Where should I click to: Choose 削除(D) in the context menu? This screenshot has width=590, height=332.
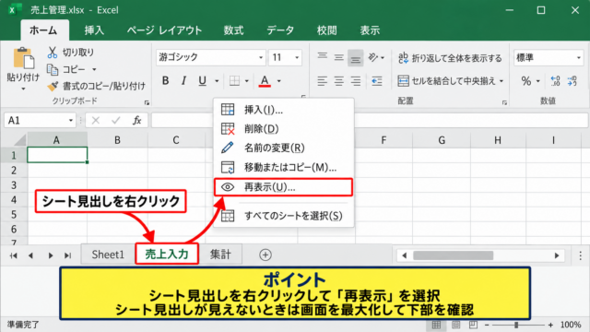(x=284, y=129)
